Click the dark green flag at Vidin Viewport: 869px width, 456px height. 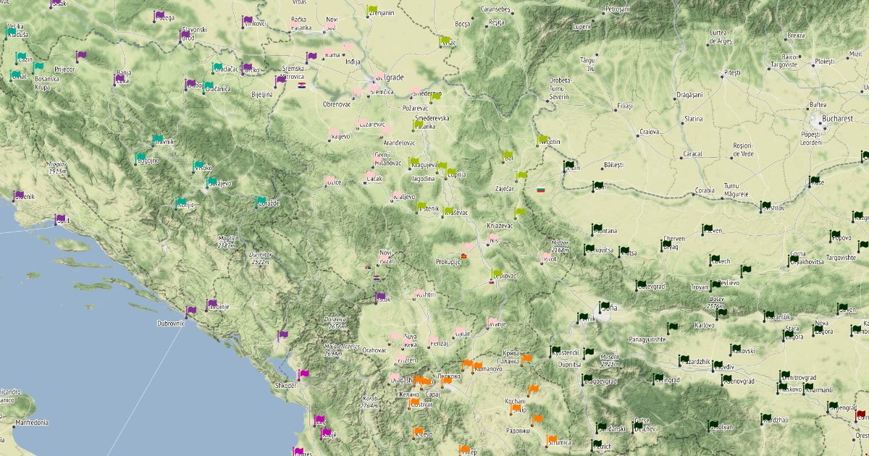tap(569, 166)
